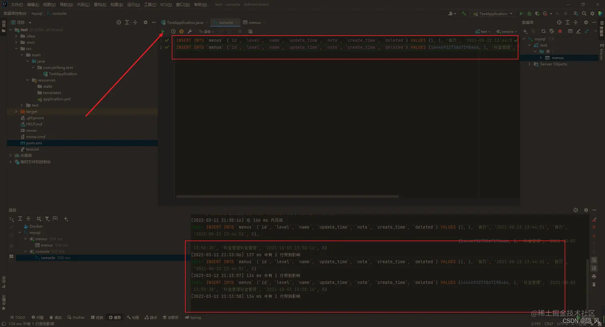The height and width of the screenshot is (327, 605).
Task: Collapse the src folder
Action: tap(16, 49)
